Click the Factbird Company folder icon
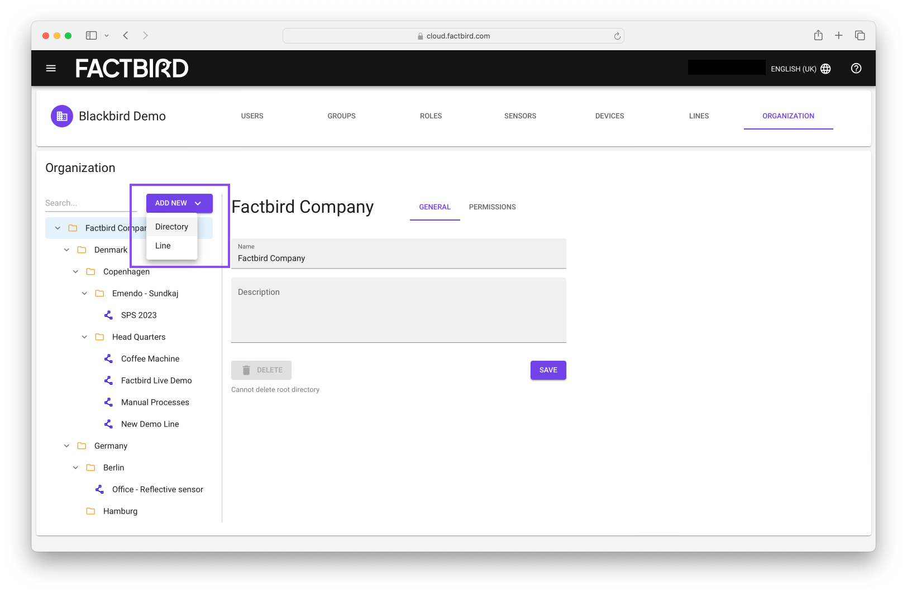 [73, 228]
